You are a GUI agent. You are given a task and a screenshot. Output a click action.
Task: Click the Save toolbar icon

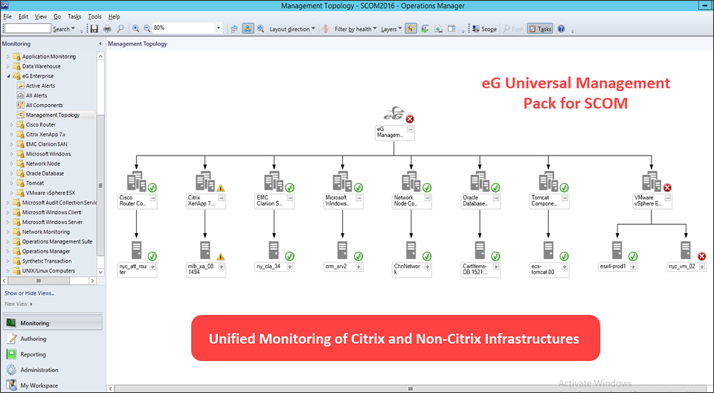(94, 29)
